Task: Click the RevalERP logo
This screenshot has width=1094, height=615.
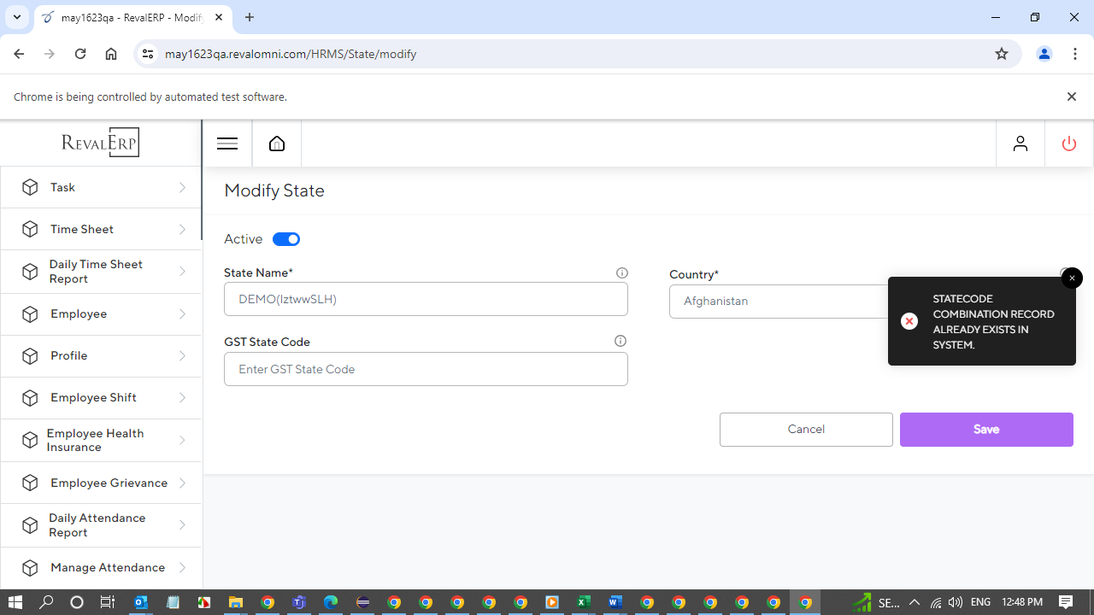Action: click(100, 143)
